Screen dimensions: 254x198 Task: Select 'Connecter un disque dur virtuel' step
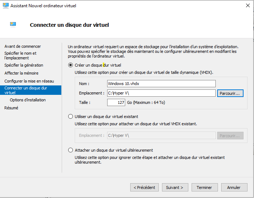[x=26, y=90]
